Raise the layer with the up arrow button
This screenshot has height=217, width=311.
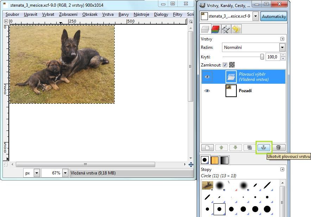pyautogui.click(x=221, y=148)
